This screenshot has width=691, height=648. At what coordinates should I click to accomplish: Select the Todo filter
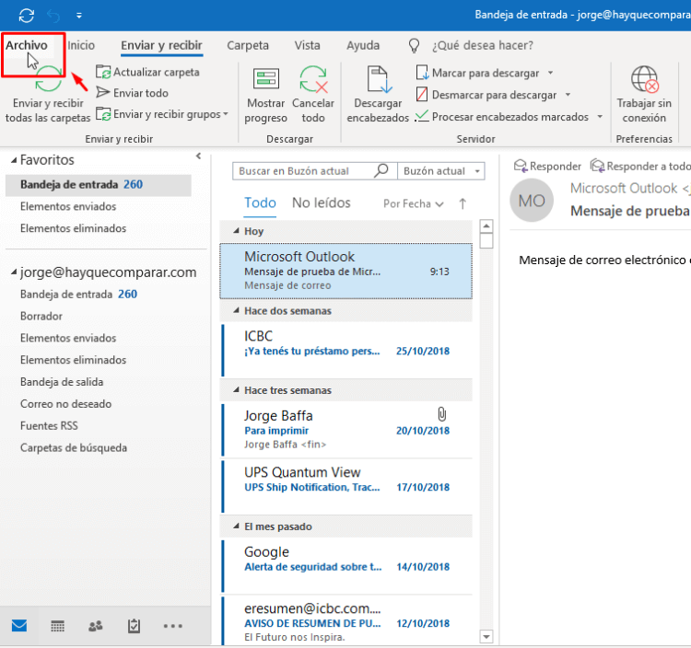pos(260,202)
